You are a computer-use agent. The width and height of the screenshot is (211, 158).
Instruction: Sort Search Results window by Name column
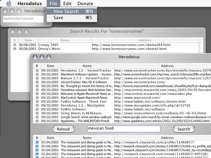point(65,40)
